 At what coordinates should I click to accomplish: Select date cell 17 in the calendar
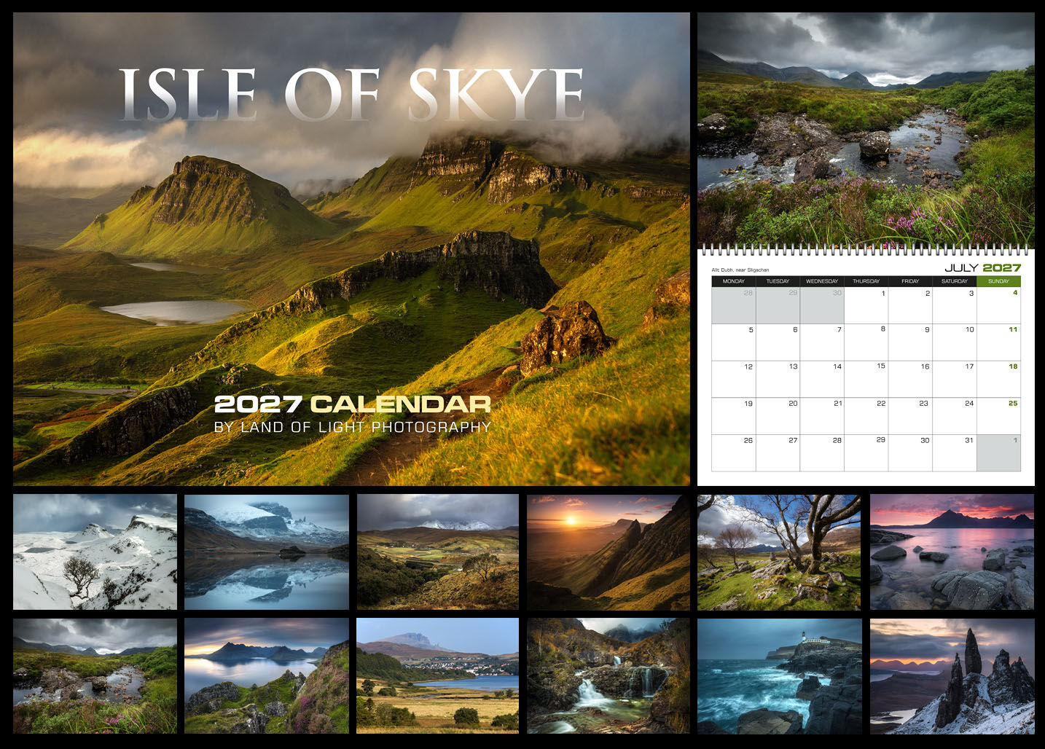point(955,380)
